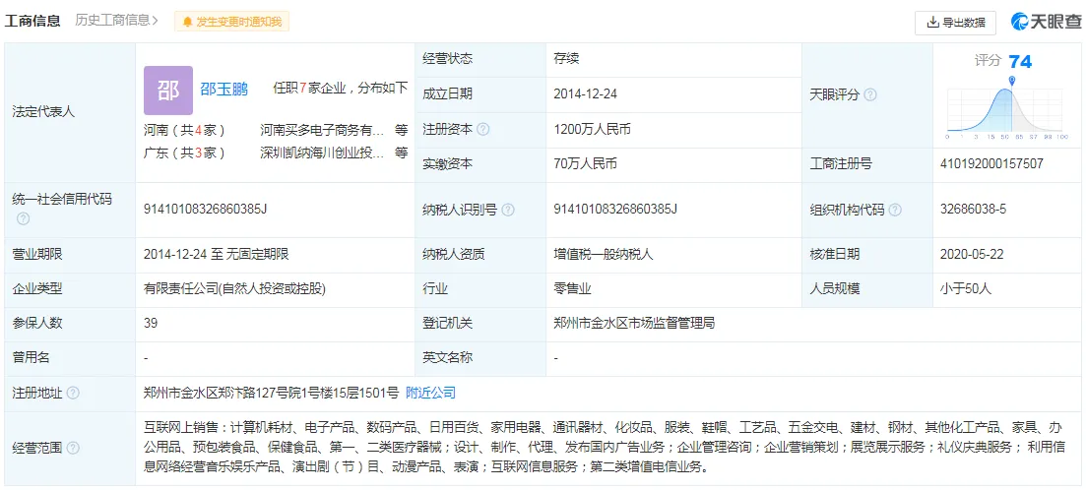Click 河南（共4家） text

[184, 130]
